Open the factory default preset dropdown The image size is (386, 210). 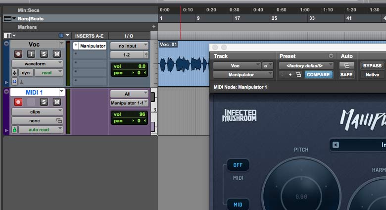click(x=306, y=65)
